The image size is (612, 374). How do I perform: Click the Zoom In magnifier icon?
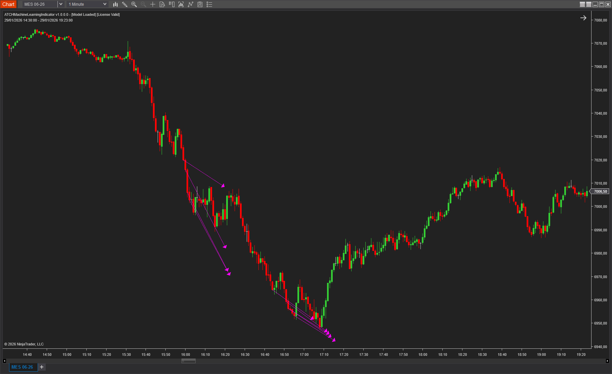134,4
